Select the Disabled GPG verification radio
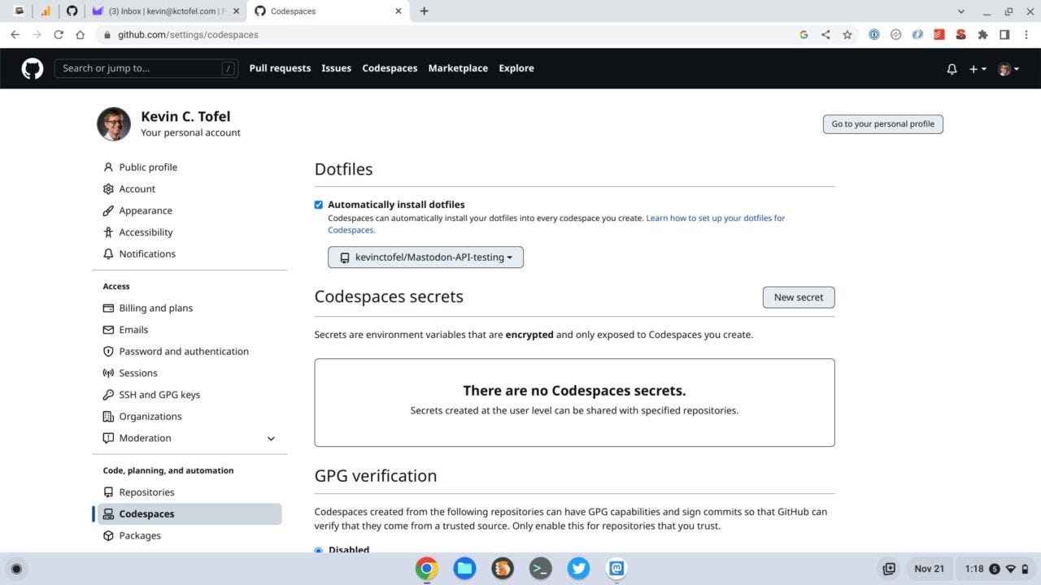This screenshot has width=1041, height=585. click(x=319, y=550)
